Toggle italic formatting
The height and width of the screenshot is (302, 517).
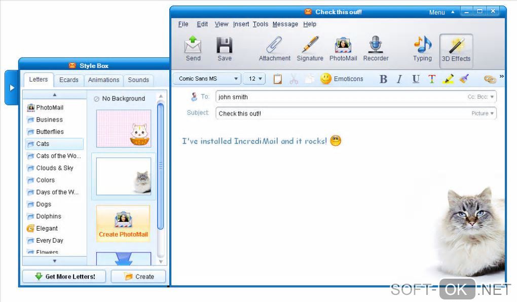pyautogui.click(x=399, y=79)
